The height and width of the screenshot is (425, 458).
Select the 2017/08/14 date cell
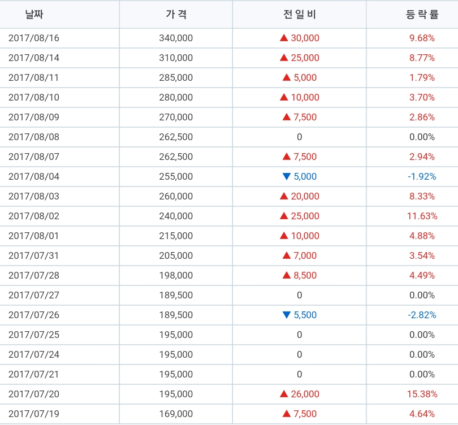click(x=34, y=58)
